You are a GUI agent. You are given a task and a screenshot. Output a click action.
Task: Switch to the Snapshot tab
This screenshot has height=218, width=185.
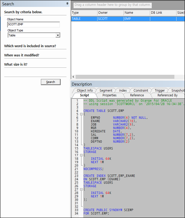click(177, 90)
